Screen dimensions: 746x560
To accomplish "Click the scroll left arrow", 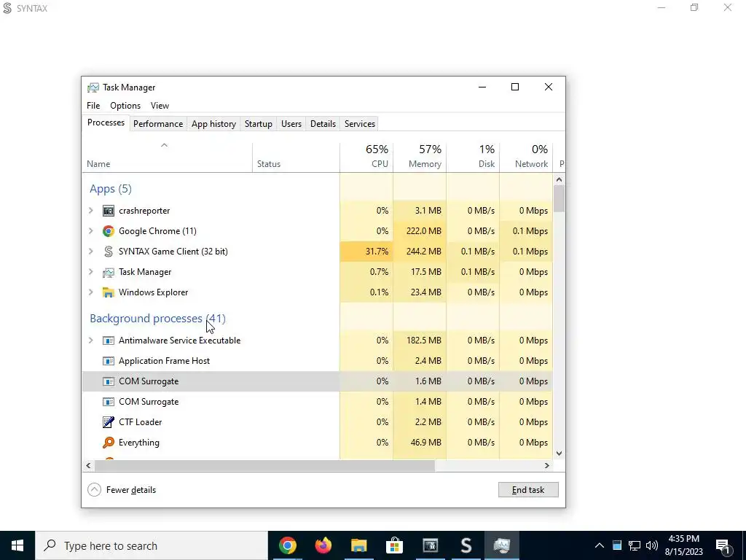I will tap(88, 465).
